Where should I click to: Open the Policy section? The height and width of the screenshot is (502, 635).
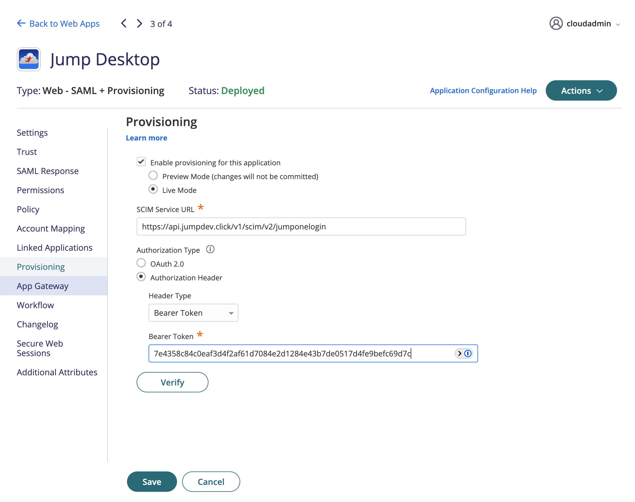[x=28, y=209]
